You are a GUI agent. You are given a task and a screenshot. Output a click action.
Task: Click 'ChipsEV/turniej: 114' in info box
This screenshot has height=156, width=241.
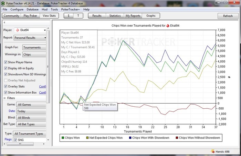coord(74,62)
